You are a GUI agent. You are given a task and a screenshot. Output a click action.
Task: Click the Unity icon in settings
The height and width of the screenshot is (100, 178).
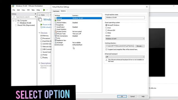(56, 38)
